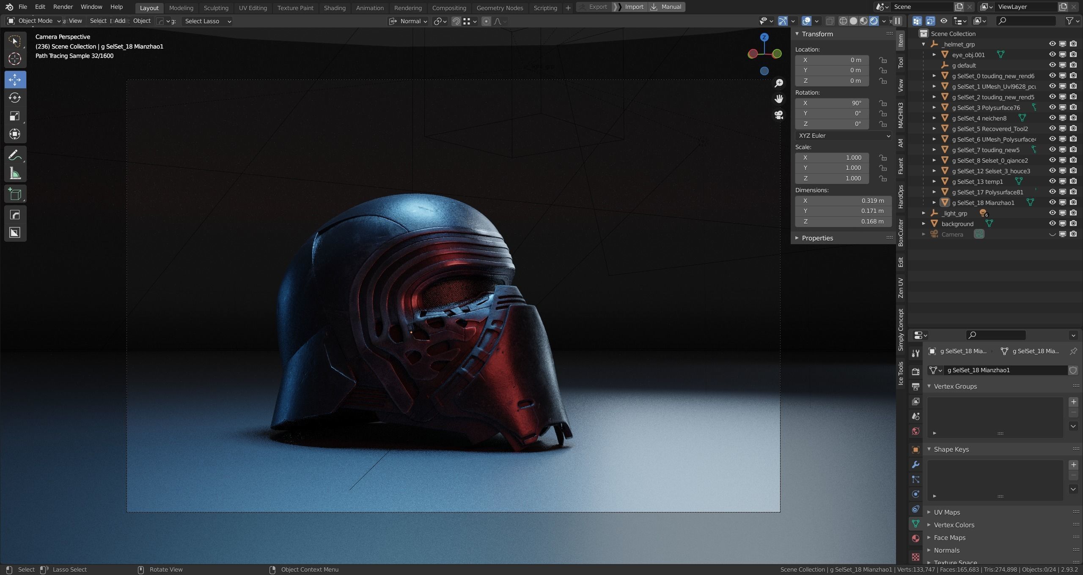
Task: Toggle snapping magnet in the header
Action: click(x=456, y=21)
